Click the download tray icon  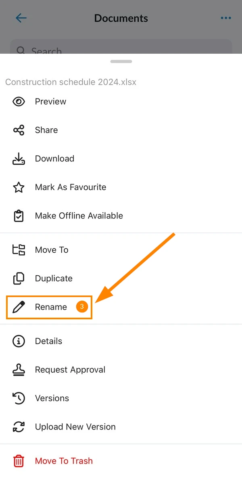click(19, 159)
